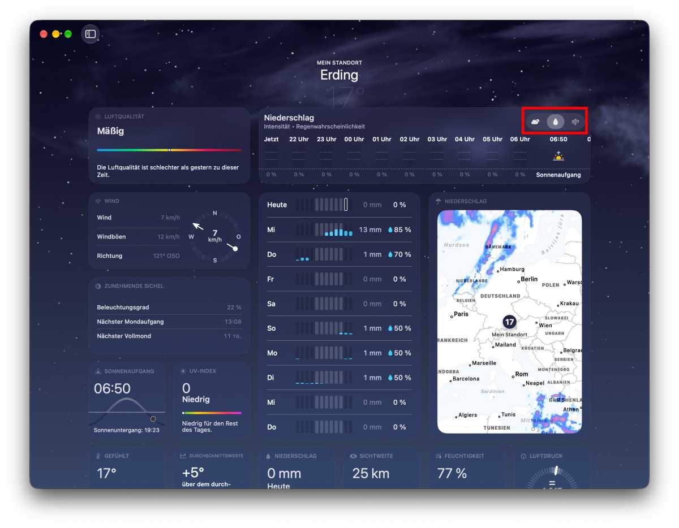Click the wind compass dial
679x528 pixels.
click(215, 236)
